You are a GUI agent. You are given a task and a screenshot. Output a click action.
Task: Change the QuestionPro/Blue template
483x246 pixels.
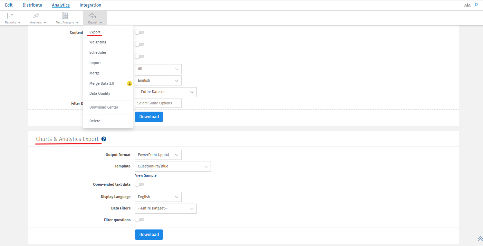click(173, 166)
